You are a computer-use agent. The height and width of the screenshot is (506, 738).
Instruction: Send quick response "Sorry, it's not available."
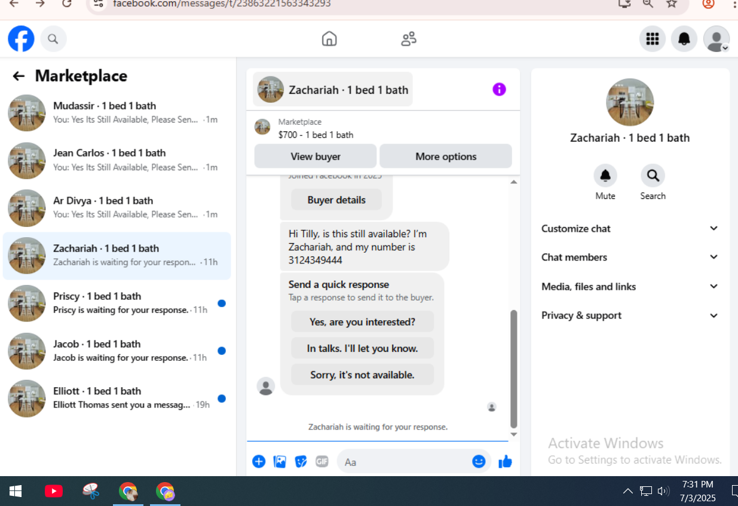point(362,375)
